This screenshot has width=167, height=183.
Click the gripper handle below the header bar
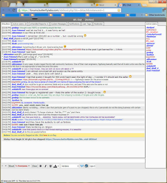click(x=35, y=19)
